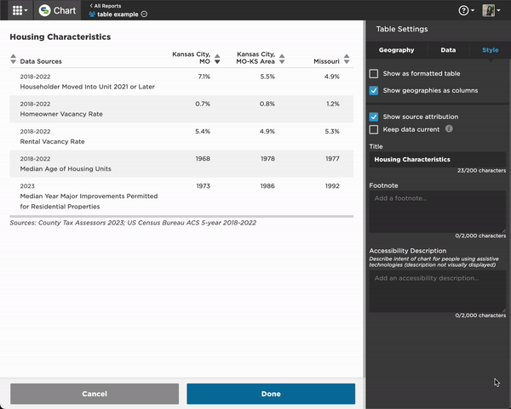Click the circle icon next to table example
This screenshot has width=511, height=409.
[144, 14]
